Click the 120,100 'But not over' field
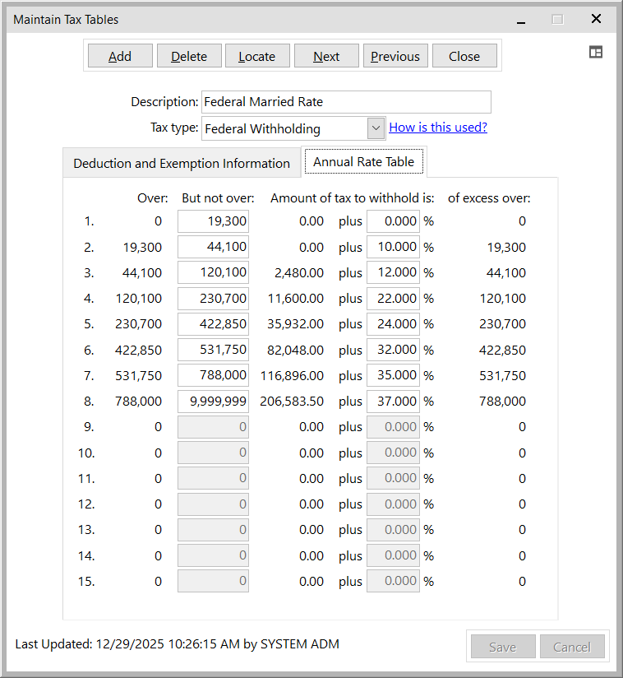The height and width of the screenshot is (678, 623). tap(213, 272)
